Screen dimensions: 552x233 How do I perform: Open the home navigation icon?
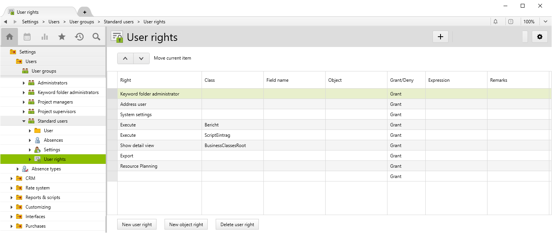point(10,37)
